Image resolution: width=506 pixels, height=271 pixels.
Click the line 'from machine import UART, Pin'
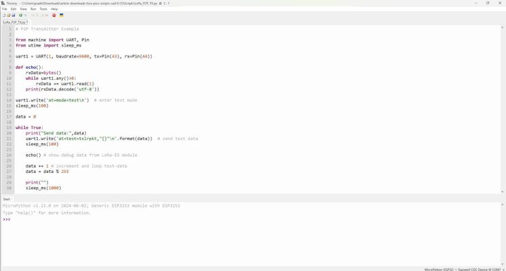pyautogui.click(x=52, y=40)
